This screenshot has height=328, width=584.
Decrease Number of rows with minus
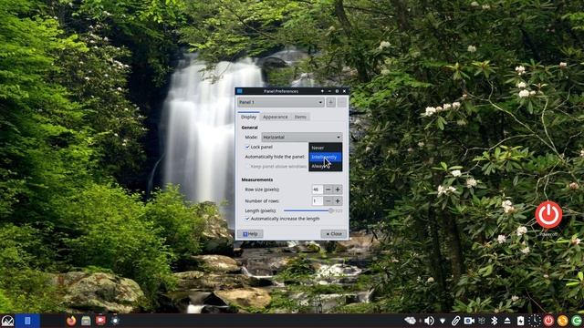328,201
